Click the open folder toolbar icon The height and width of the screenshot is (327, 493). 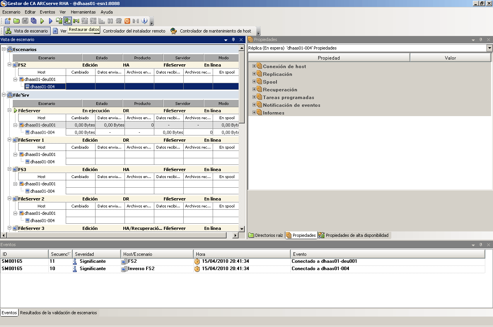(x=16, y=21)
